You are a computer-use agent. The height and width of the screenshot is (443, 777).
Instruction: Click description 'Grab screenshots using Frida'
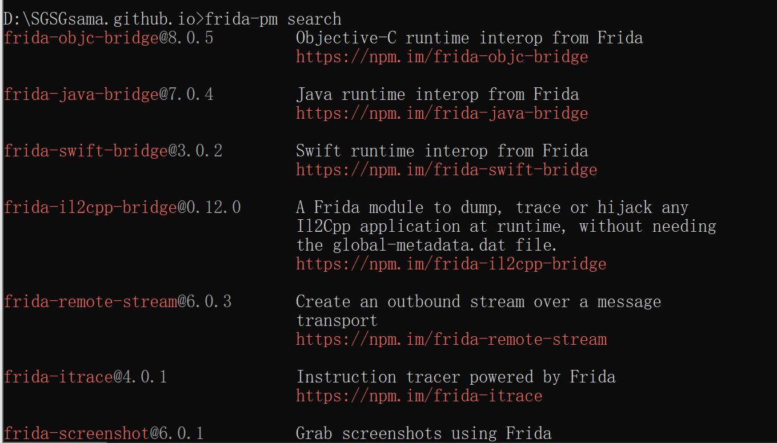(x=423, y=434)
